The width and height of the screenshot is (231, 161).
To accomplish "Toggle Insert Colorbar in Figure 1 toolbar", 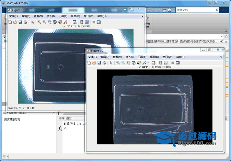I will 81,22.
